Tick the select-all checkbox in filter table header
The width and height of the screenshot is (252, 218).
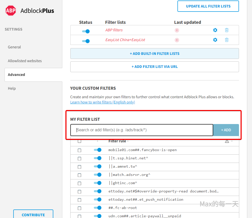pos(79,141)
